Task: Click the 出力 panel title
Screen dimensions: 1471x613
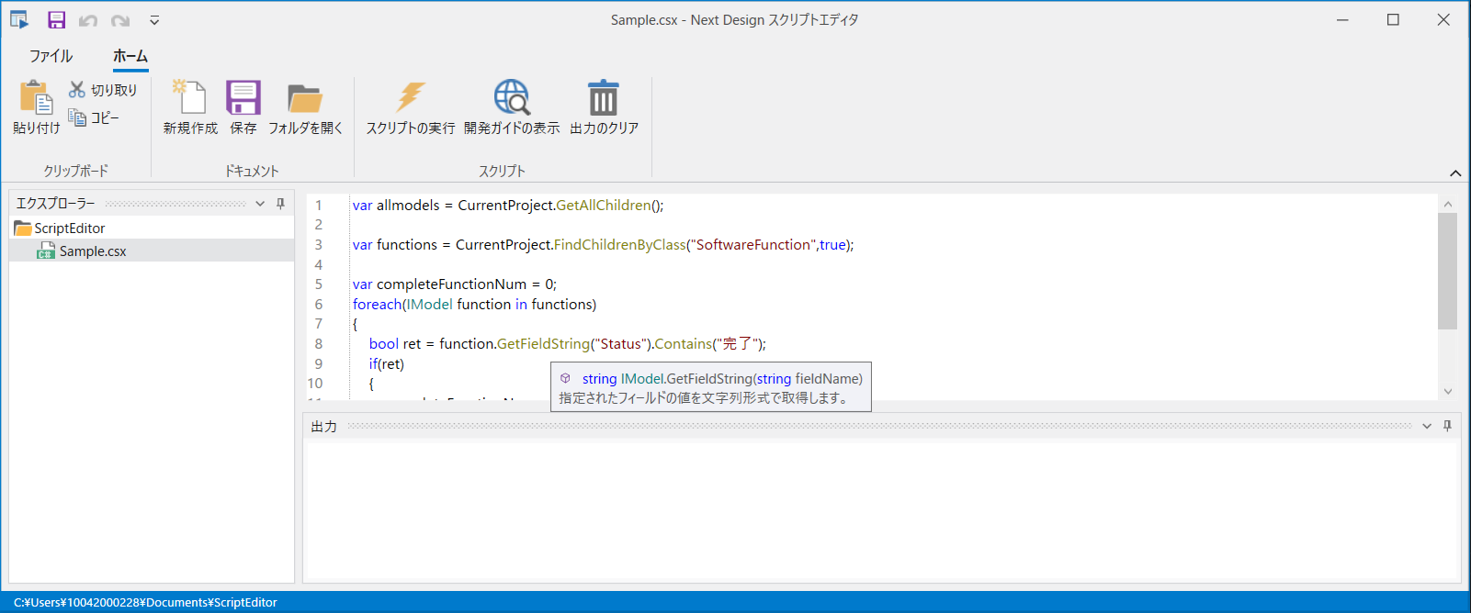Action: pos(323,427)
